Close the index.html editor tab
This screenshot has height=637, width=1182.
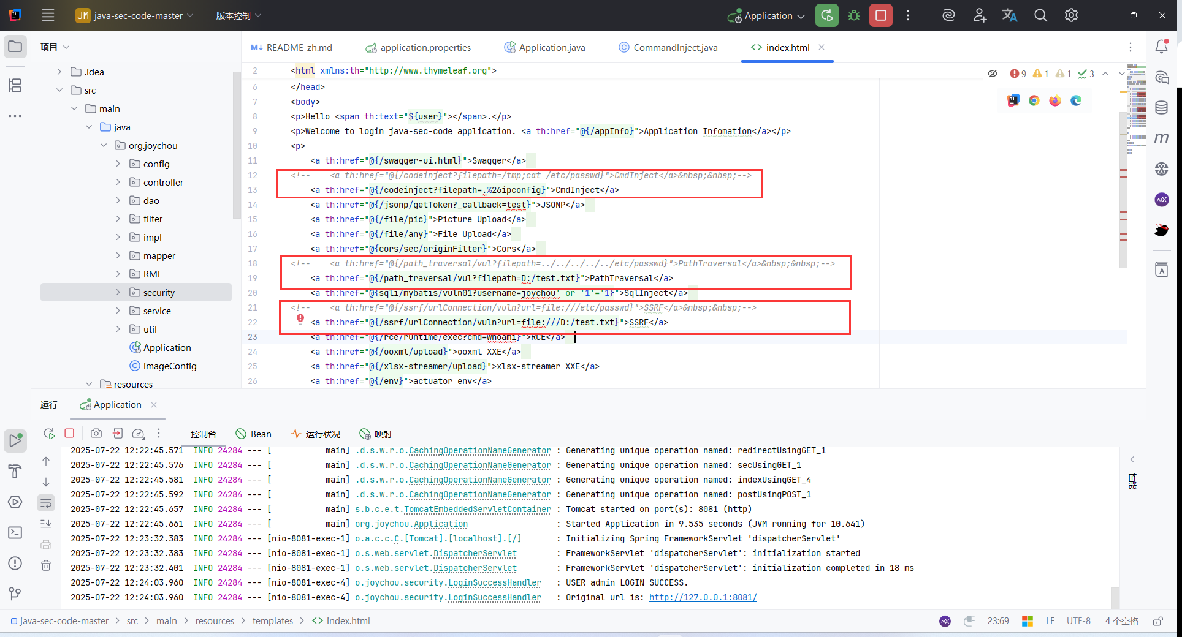822,47
